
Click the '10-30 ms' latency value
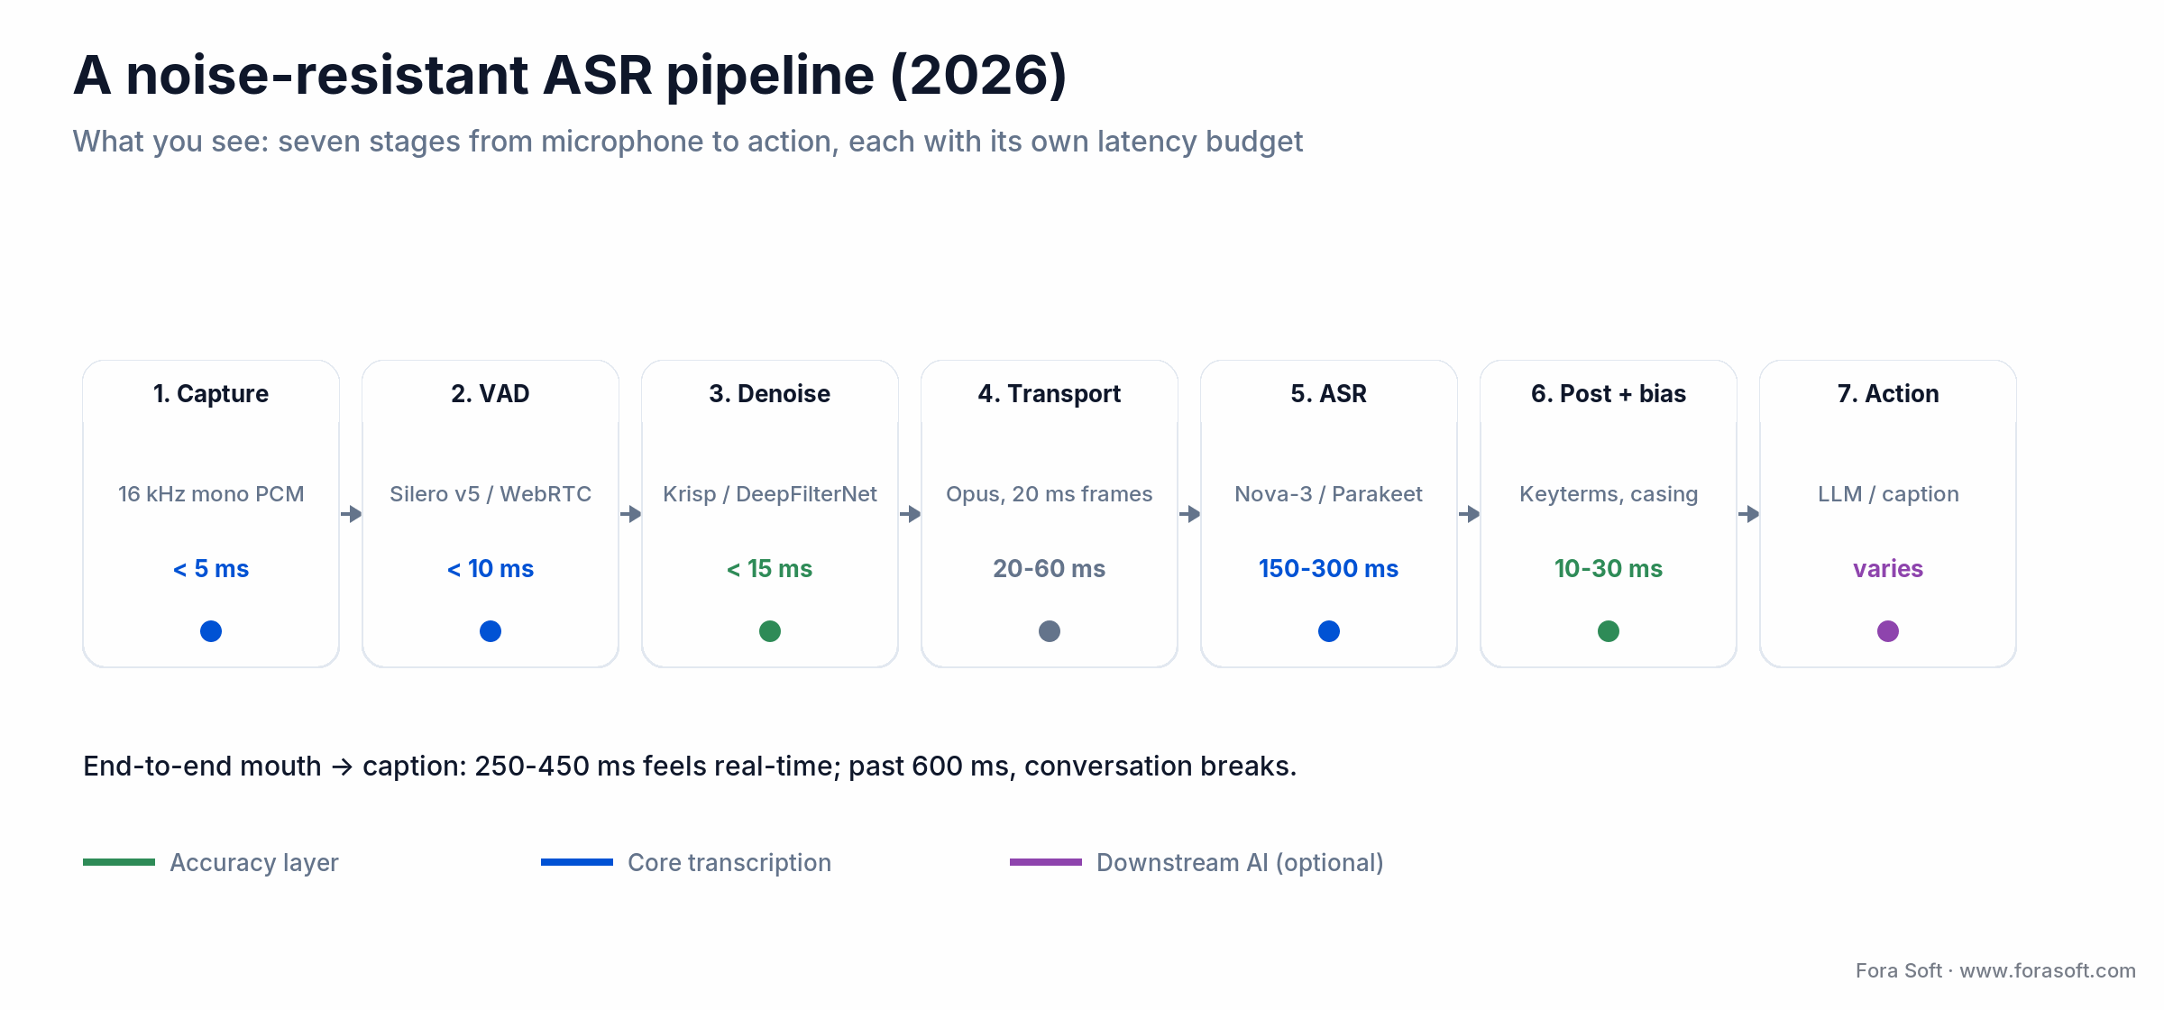point(1609,569)
